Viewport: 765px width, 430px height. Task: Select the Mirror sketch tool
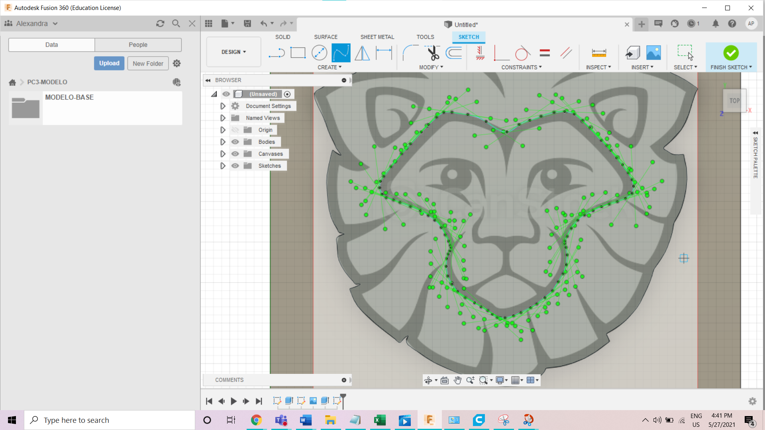point(362,53)
